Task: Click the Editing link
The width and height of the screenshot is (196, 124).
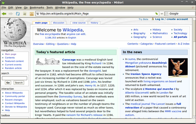Action: (x=50, y=44)
